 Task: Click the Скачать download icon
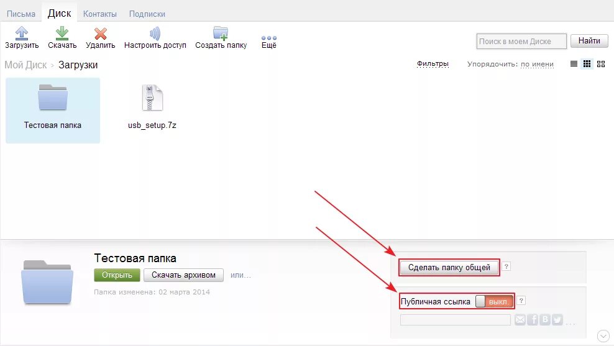tap(62, 34)
